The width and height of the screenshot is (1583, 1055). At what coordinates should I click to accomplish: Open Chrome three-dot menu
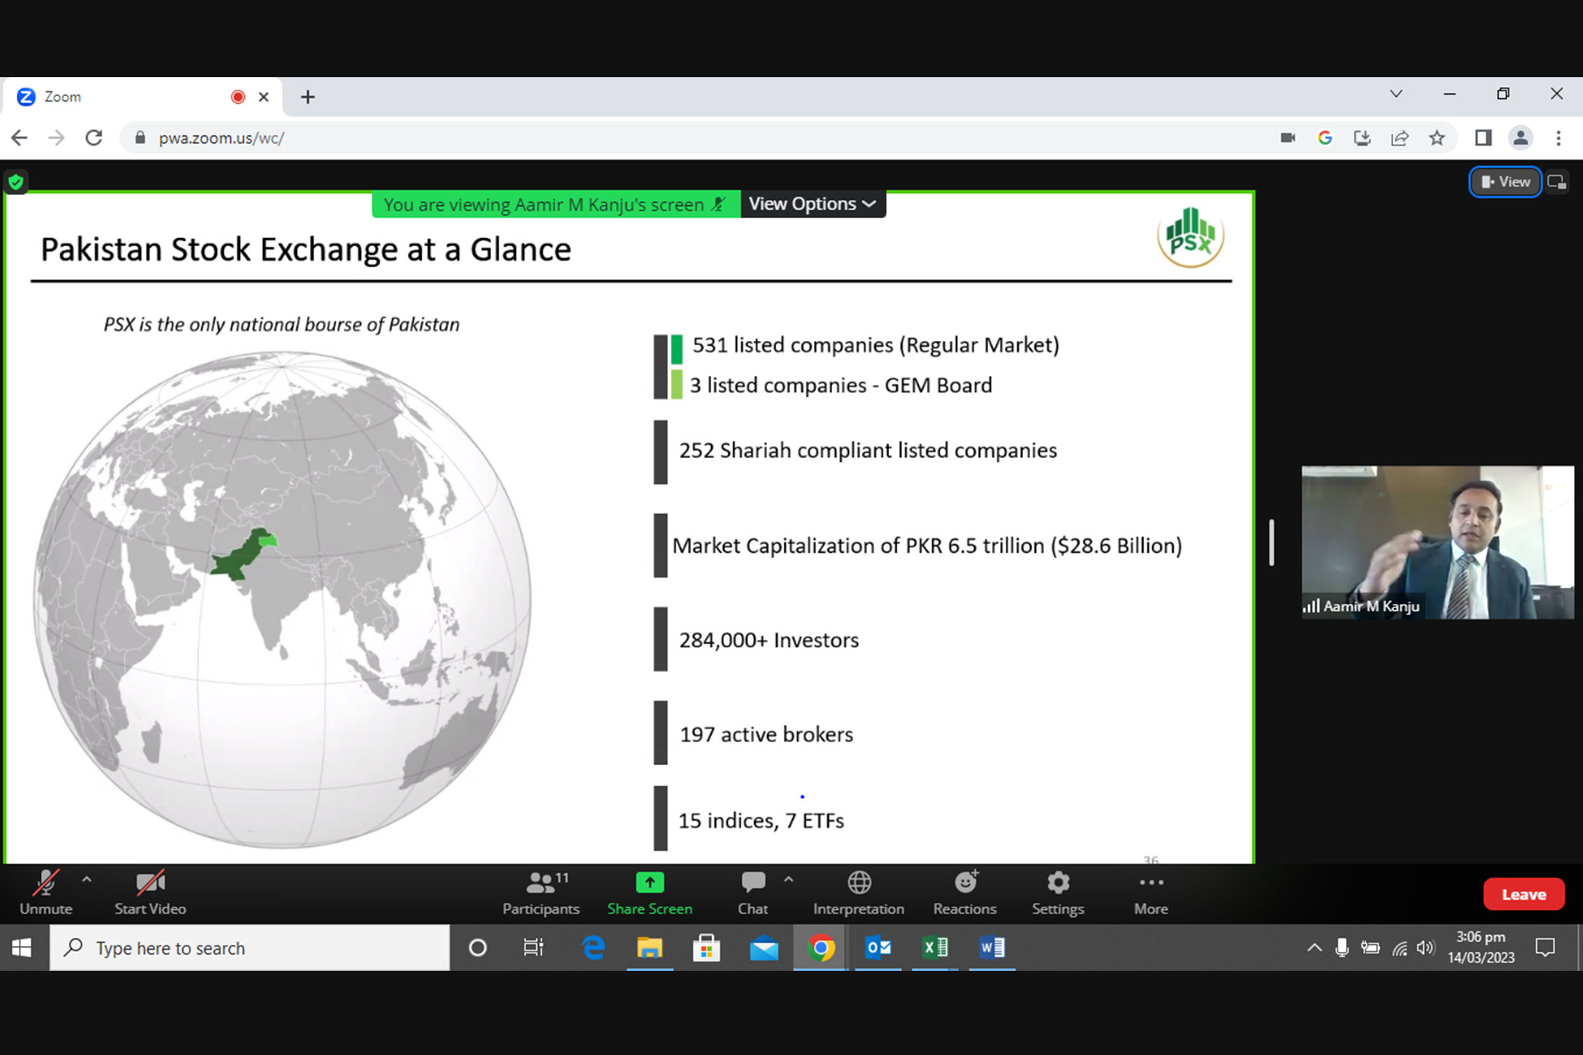point(1558,138)
